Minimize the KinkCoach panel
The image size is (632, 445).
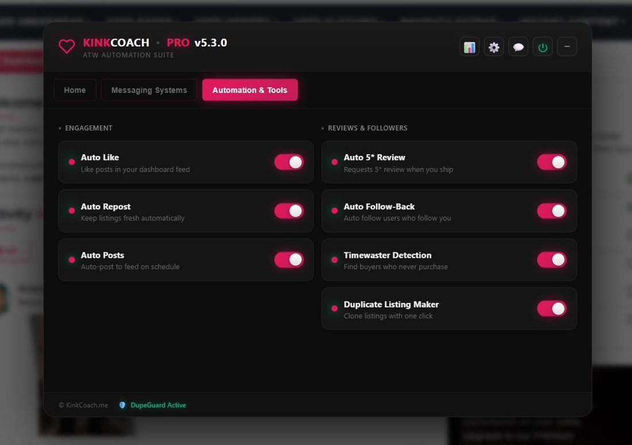point(567,47)
